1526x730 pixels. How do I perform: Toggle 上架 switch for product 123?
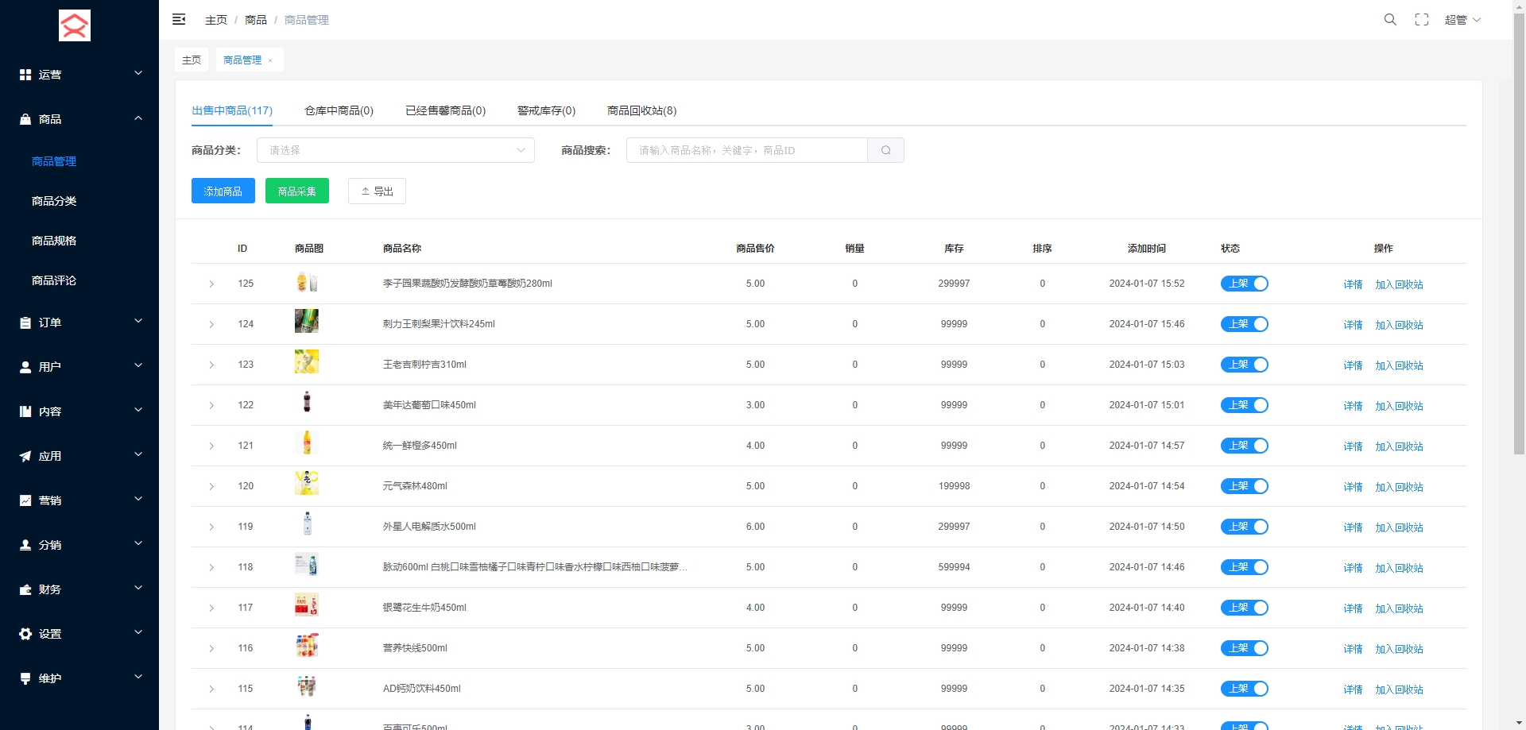point(1244,365)
